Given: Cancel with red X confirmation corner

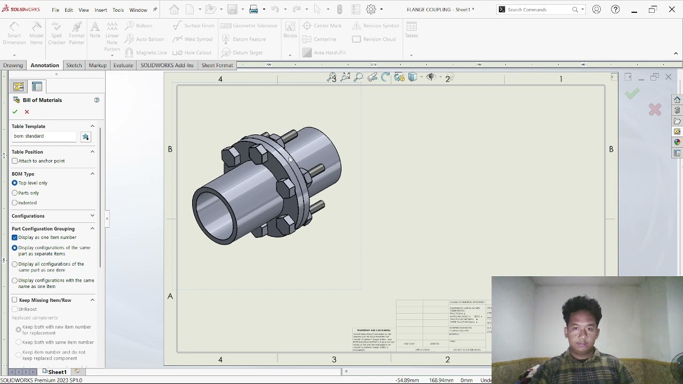Looking at the screenshot, I should 655,110.
